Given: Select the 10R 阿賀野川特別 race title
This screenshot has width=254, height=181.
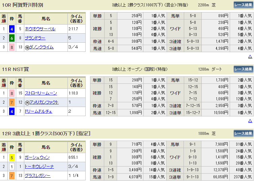Looking at the screenshot, I should (23, 5).
